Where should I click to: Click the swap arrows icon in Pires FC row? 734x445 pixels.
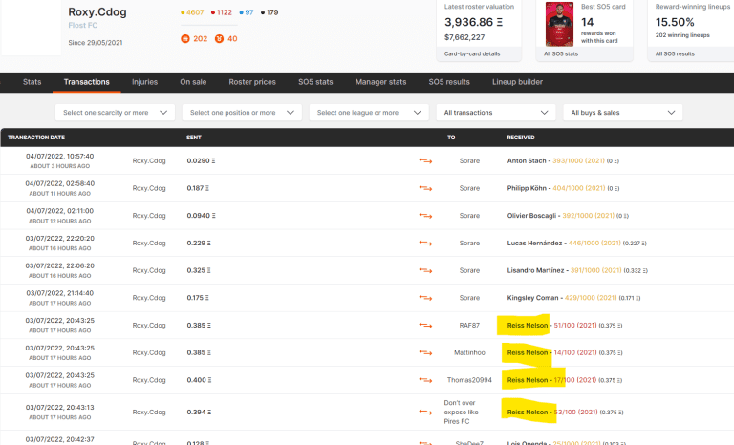point(425,413)
